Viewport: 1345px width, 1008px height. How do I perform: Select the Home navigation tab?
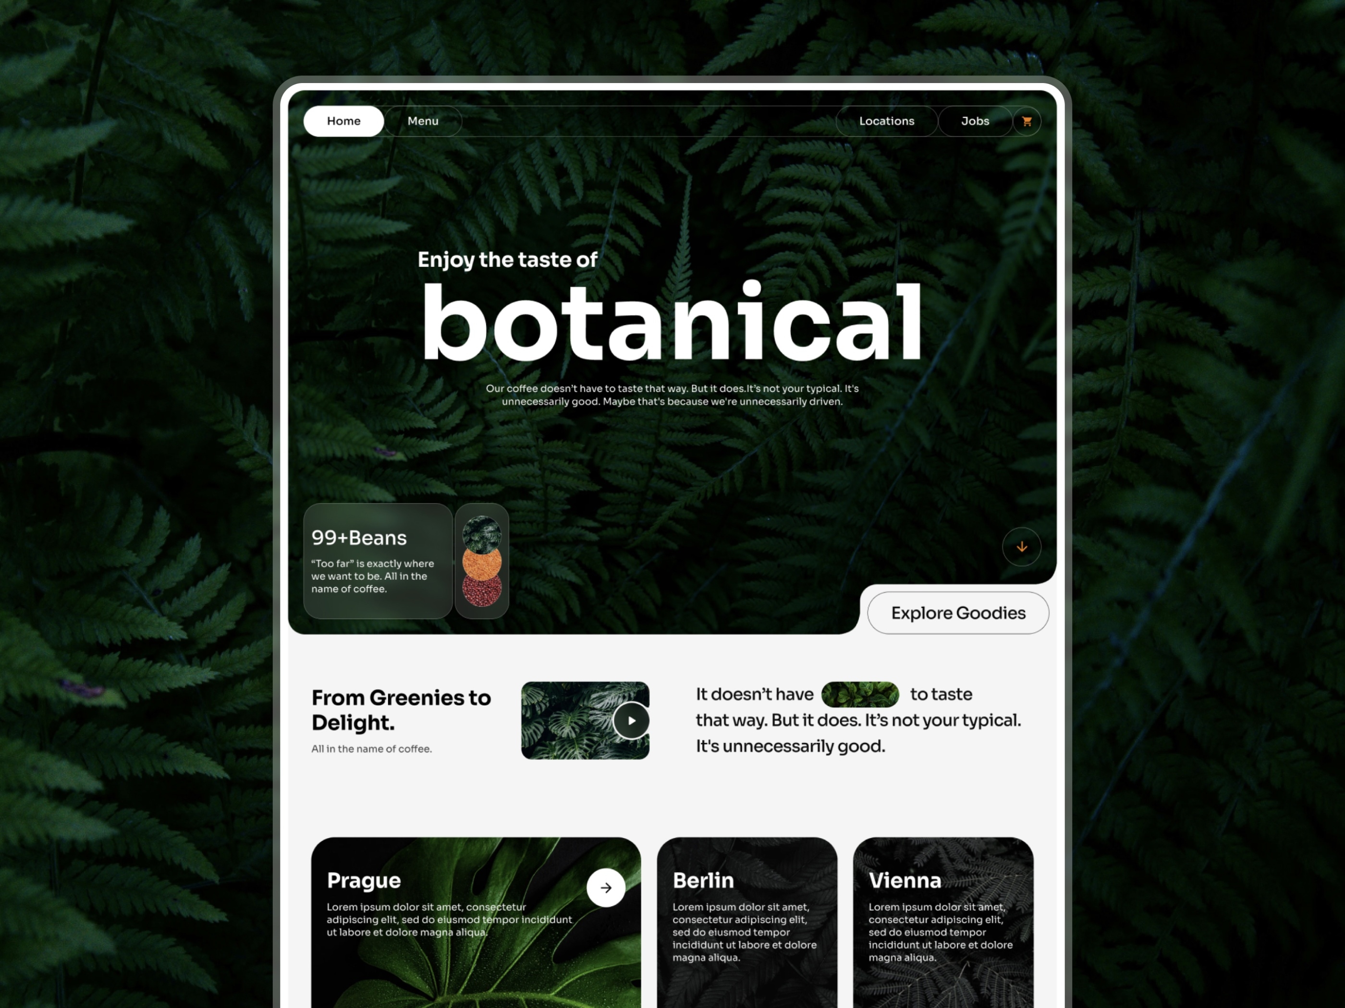click(x=344, y=120)
